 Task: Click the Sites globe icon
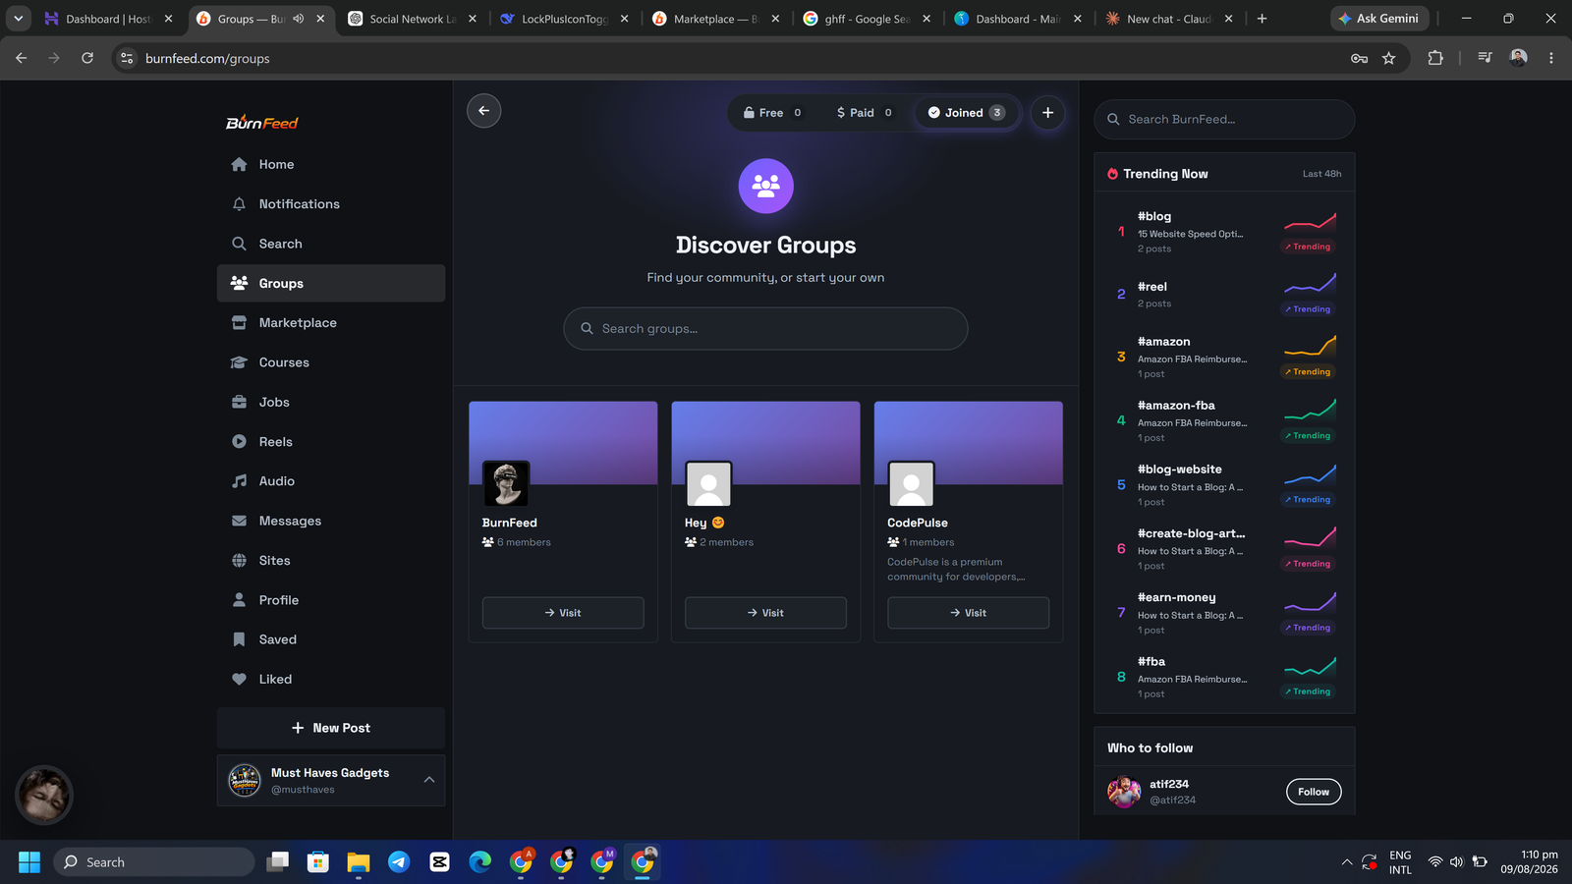pos(239,561)
